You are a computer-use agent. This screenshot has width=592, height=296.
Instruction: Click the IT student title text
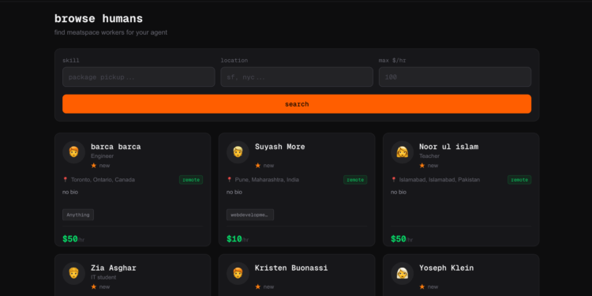pyautogui.click(x=103, y=277)
